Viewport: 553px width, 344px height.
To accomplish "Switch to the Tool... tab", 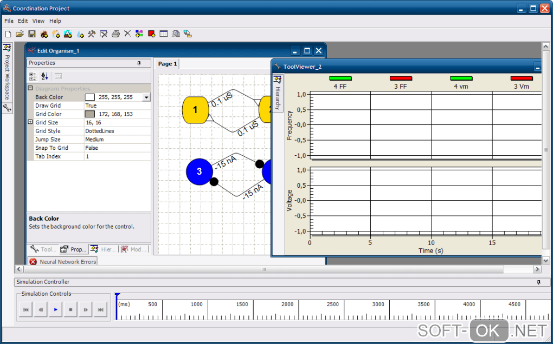I will tap(43, 249).
